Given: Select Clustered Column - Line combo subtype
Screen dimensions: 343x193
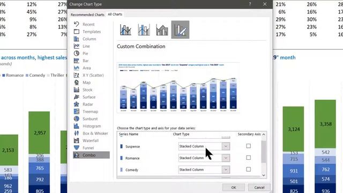Looking at the screenshot, I should pos(125,30).
